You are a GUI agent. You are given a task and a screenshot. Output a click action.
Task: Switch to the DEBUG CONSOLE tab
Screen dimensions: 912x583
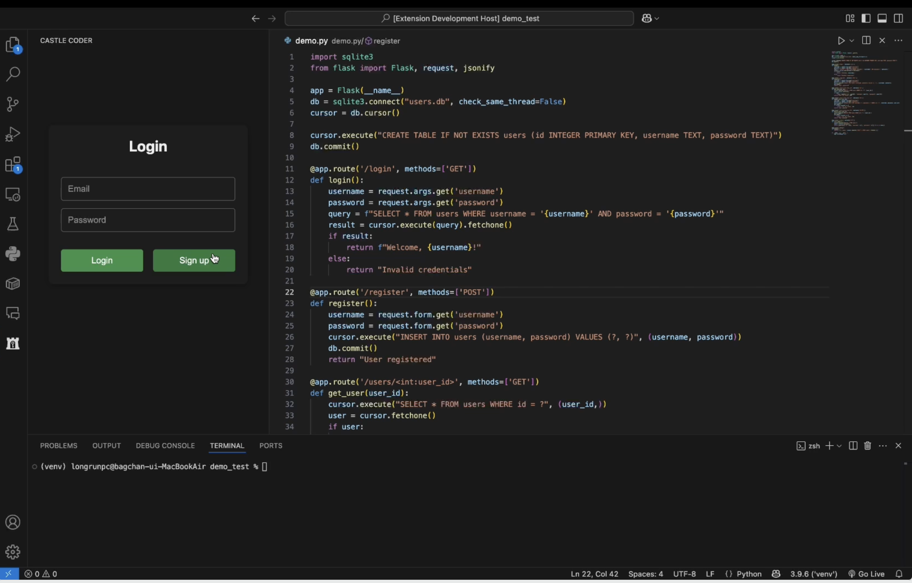[165, 446]
